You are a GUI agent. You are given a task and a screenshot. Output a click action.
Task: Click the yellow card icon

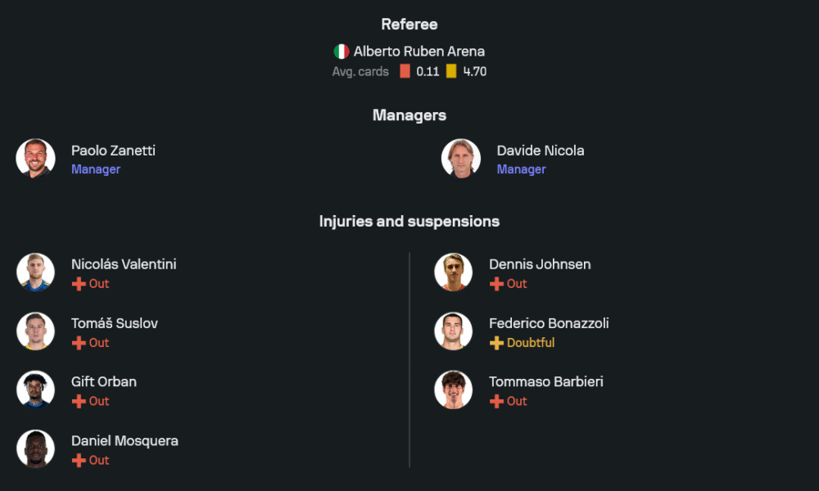click(451, 71)
